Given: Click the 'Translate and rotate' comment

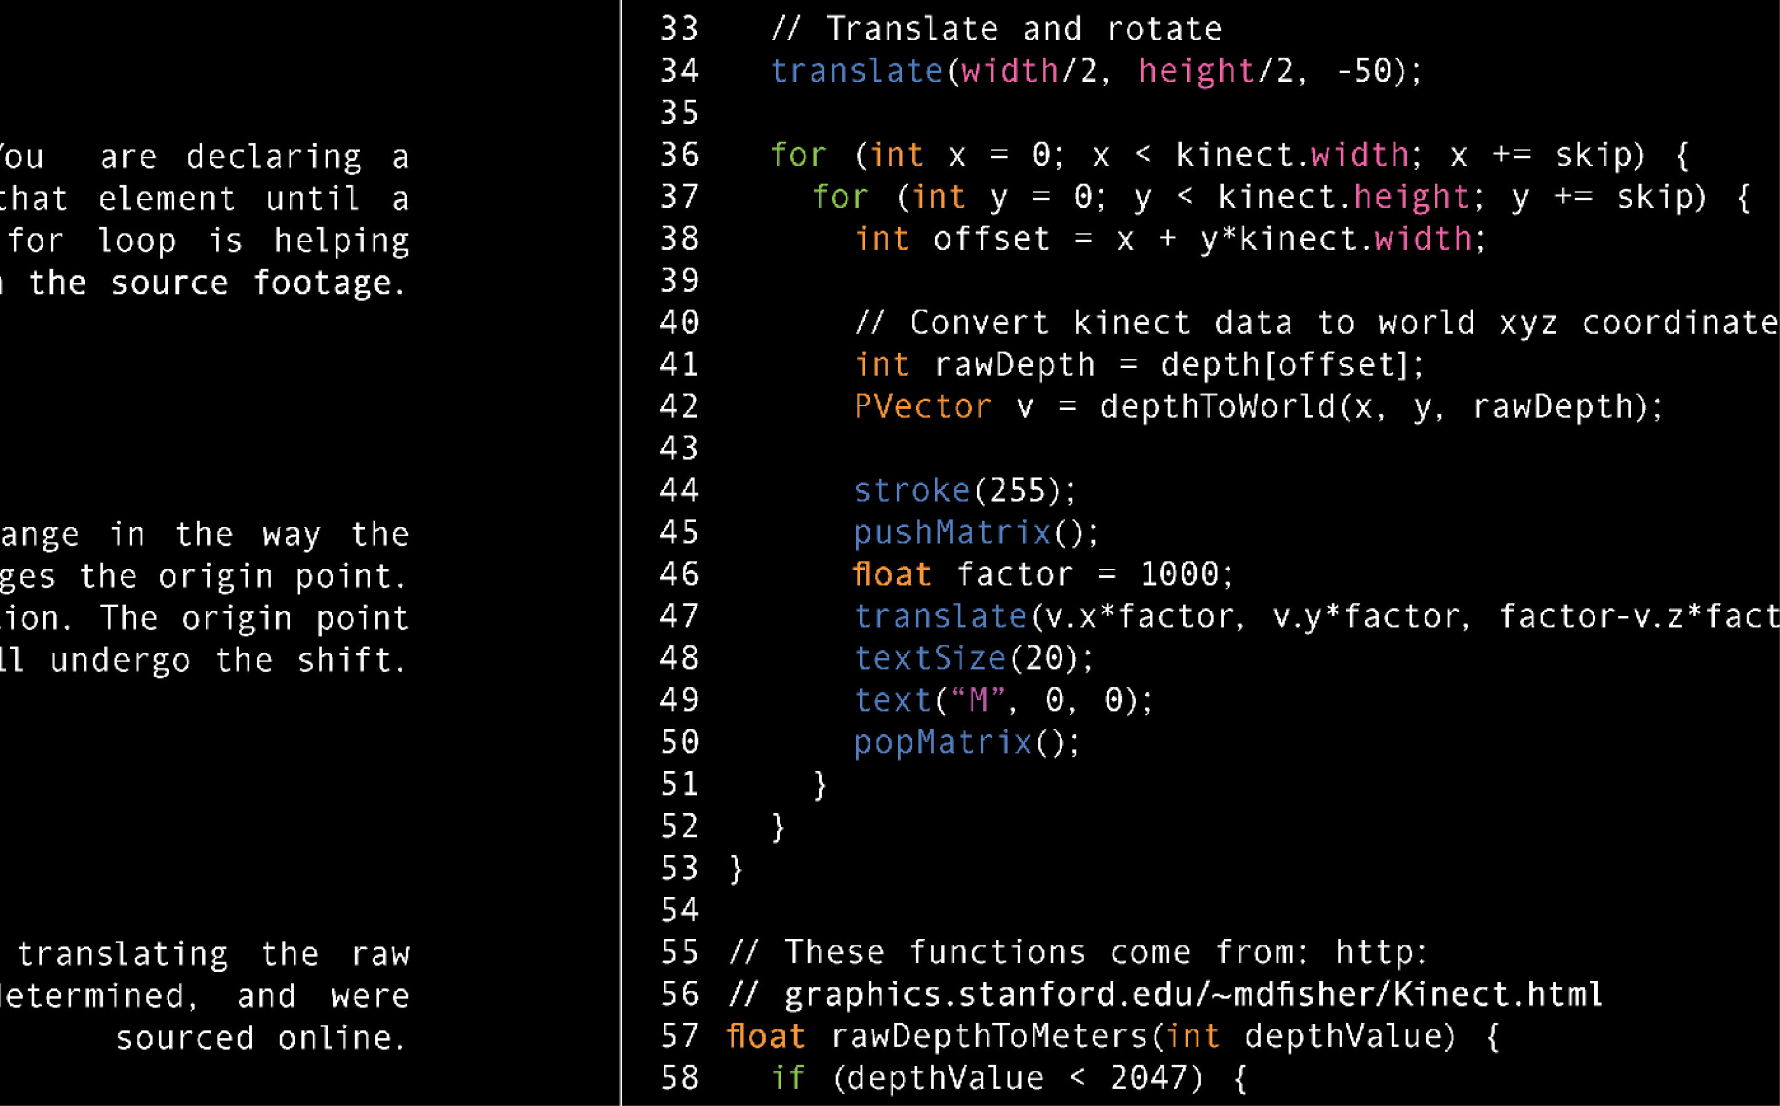Looking at the screenshot, I should (997, 29).
